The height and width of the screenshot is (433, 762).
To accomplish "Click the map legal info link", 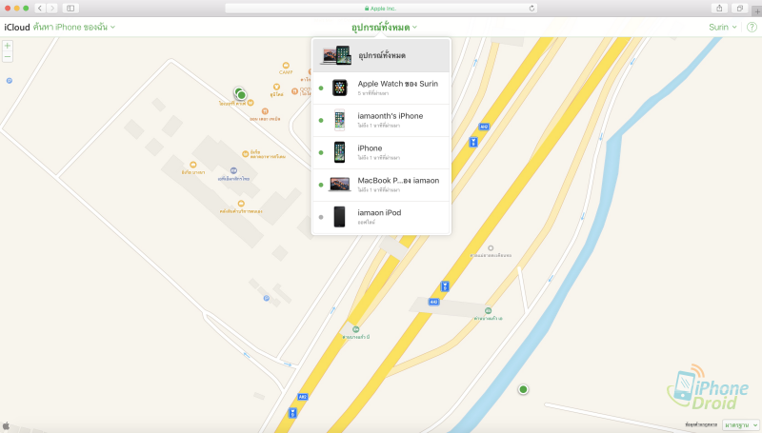I will [701, 424].
